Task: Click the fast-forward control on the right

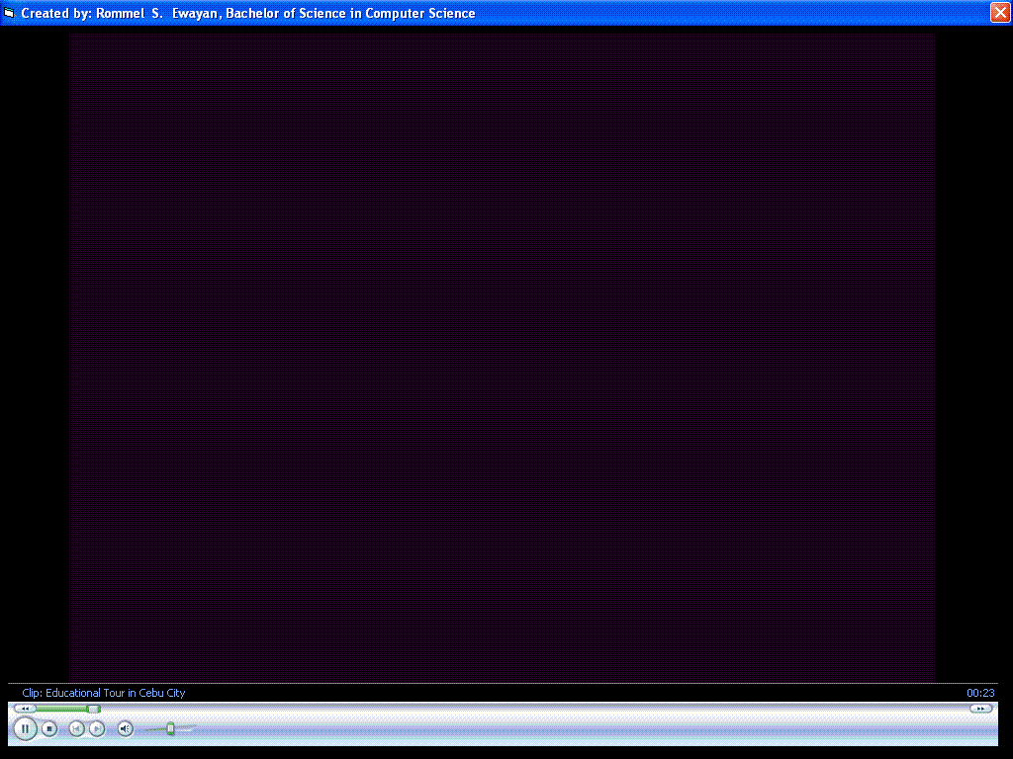Action: click(979, 708)
